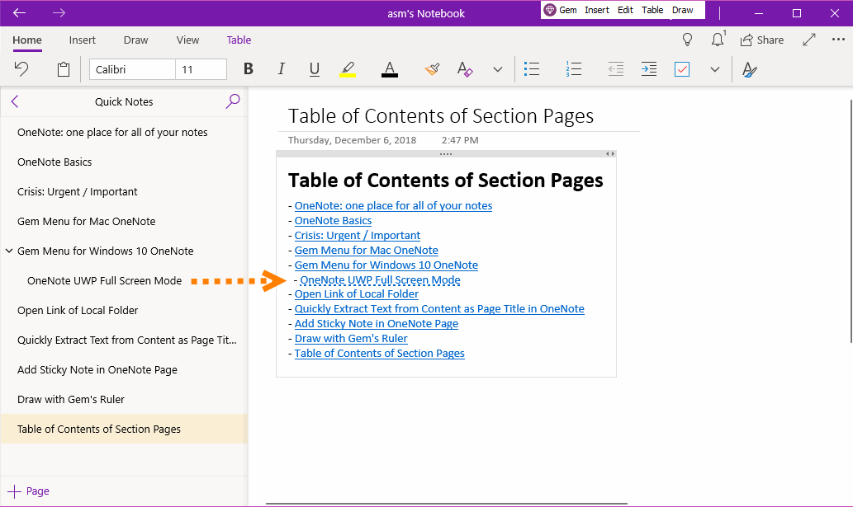
Task: Follow the Add Sticky Note in OneNote Page link
Action: [x=377, y=324]
